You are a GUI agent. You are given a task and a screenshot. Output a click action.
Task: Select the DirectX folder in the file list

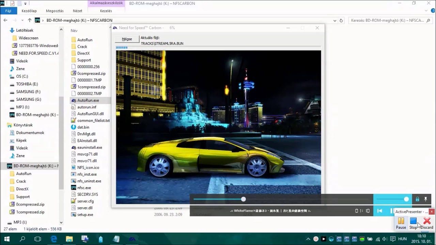pyautogui.click(x=83, y=53)
